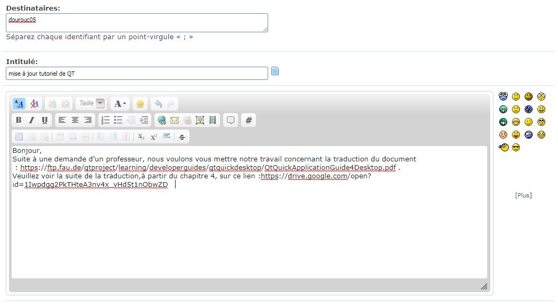Insert an image into the message
The height and width of the screenshot is (308, 558).
click(x=200, y=120)
